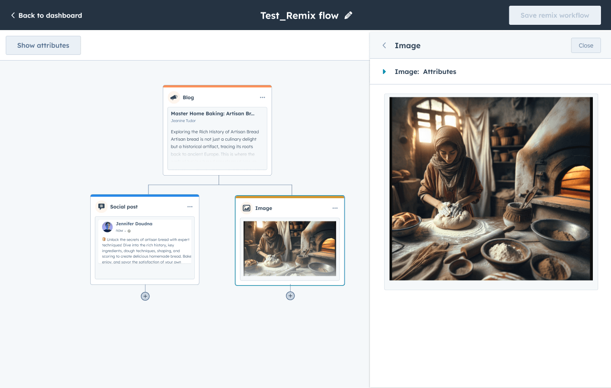Open the Social post card's three-dot menu
This screenshot has height=388, width=611.
(x=190, y=207)
